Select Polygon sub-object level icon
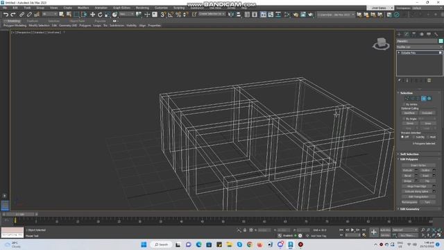Image resolution: width=444 pixels, height=250 pixels. [x=424, y=99]
